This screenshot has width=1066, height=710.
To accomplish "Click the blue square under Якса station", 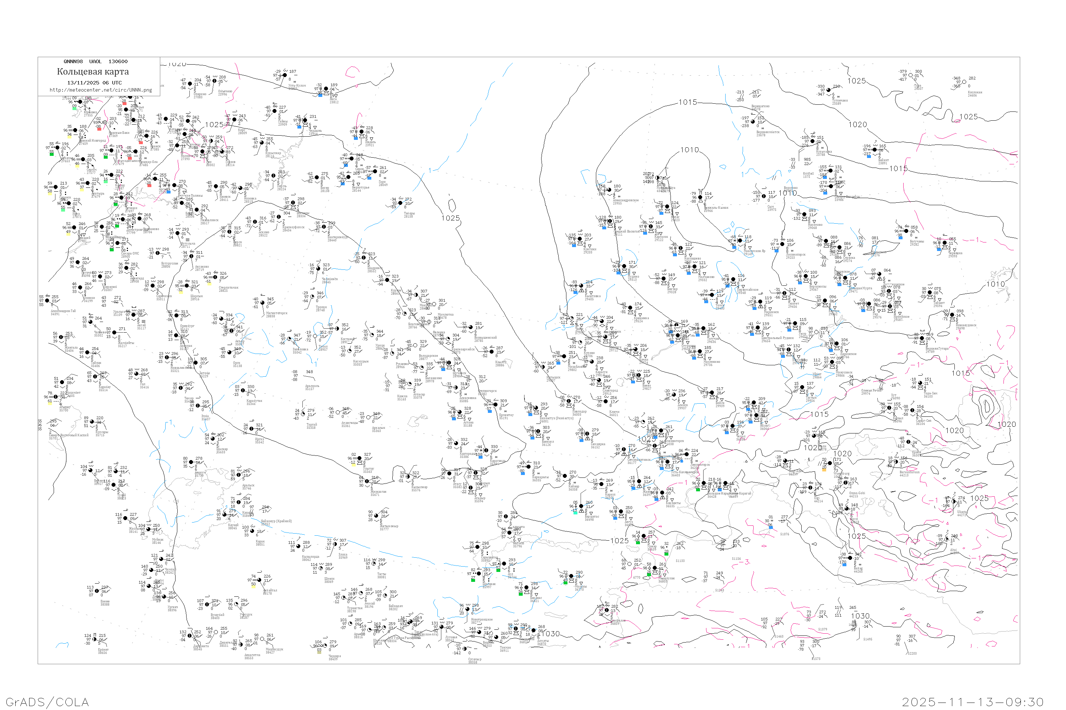I will pyautogui.click(x=321, y=95).
